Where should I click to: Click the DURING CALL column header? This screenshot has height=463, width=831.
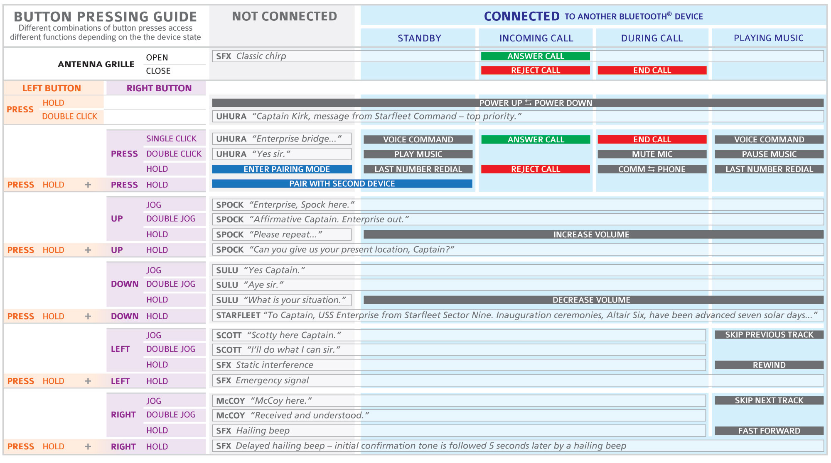coord(652,38)
